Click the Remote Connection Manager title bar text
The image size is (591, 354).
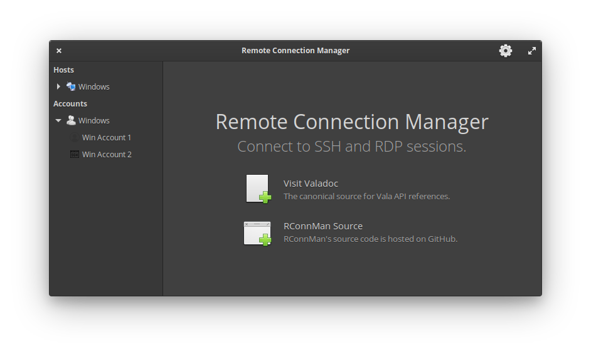click(295, 51)
